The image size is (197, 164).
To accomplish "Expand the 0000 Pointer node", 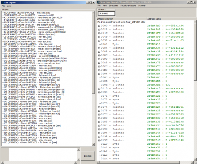I will (x=98, y=26).
